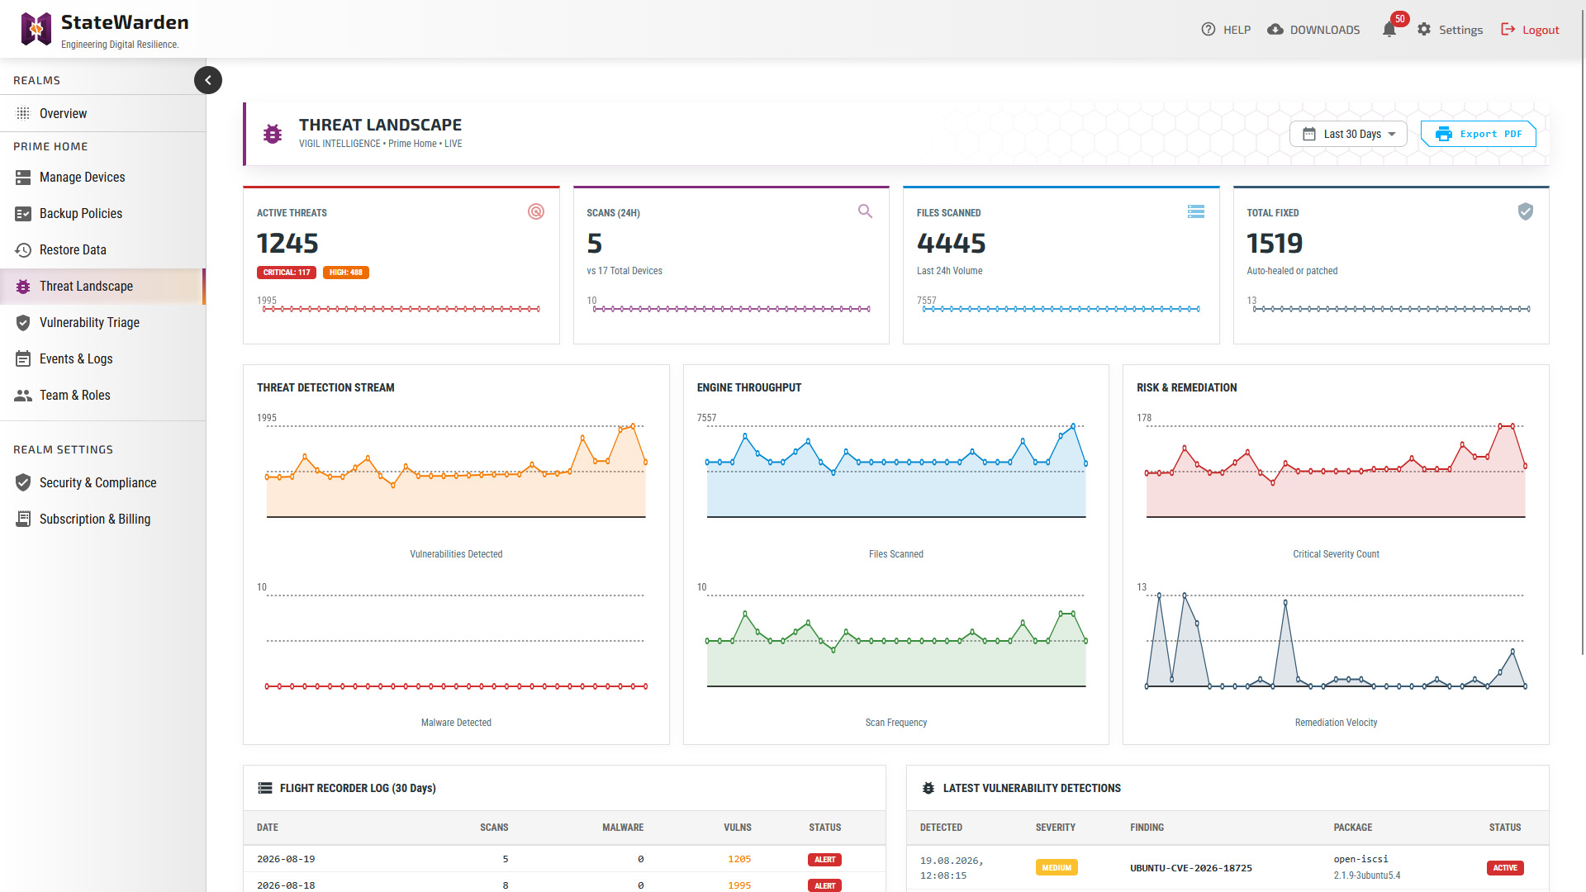
Task: Click the Vulnerability Triage shield icon
Action: [23, 323]
